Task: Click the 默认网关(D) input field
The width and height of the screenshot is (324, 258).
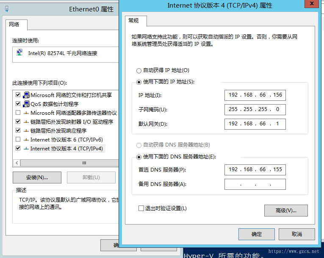Action: 255,124
